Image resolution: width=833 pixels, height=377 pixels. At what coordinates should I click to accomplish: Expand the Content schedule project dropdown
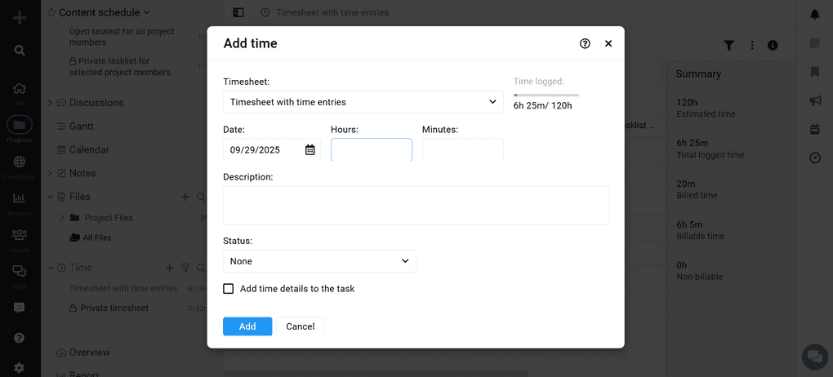pyautogui.click(x=147, y=12)
